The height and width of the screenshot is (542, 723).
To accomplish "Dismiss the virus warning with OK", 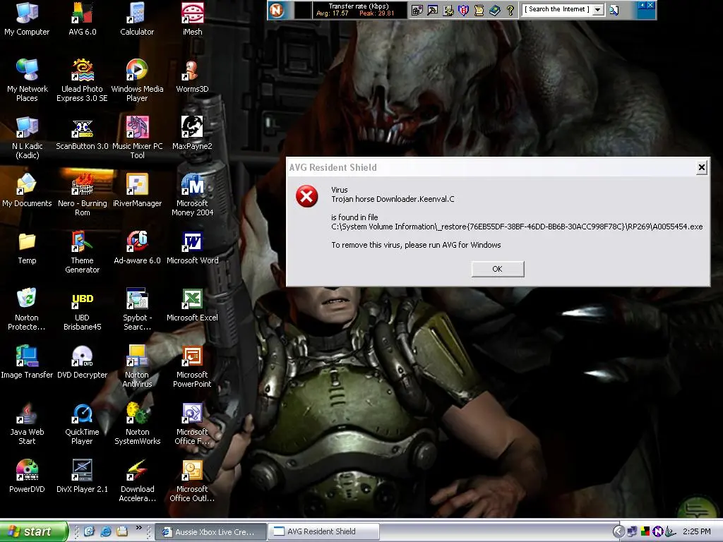I will pyautogui.click(x=497, y=269).
